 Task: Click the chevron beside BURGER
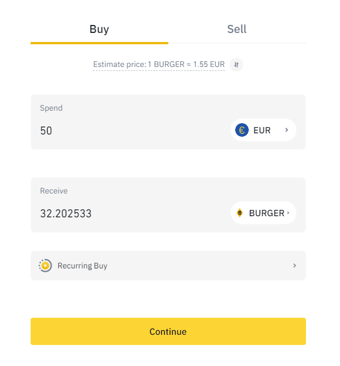[288, 213]
